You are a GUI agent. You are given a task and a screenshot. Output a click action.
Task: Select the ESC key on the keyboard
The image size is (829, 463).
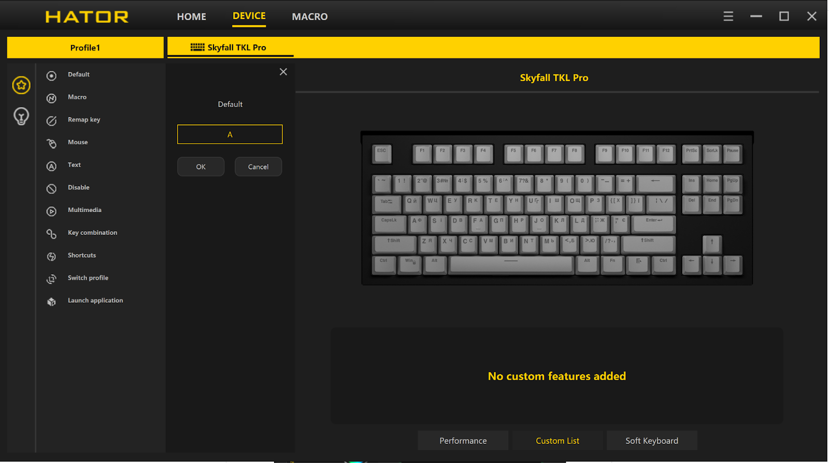[382, 154]
